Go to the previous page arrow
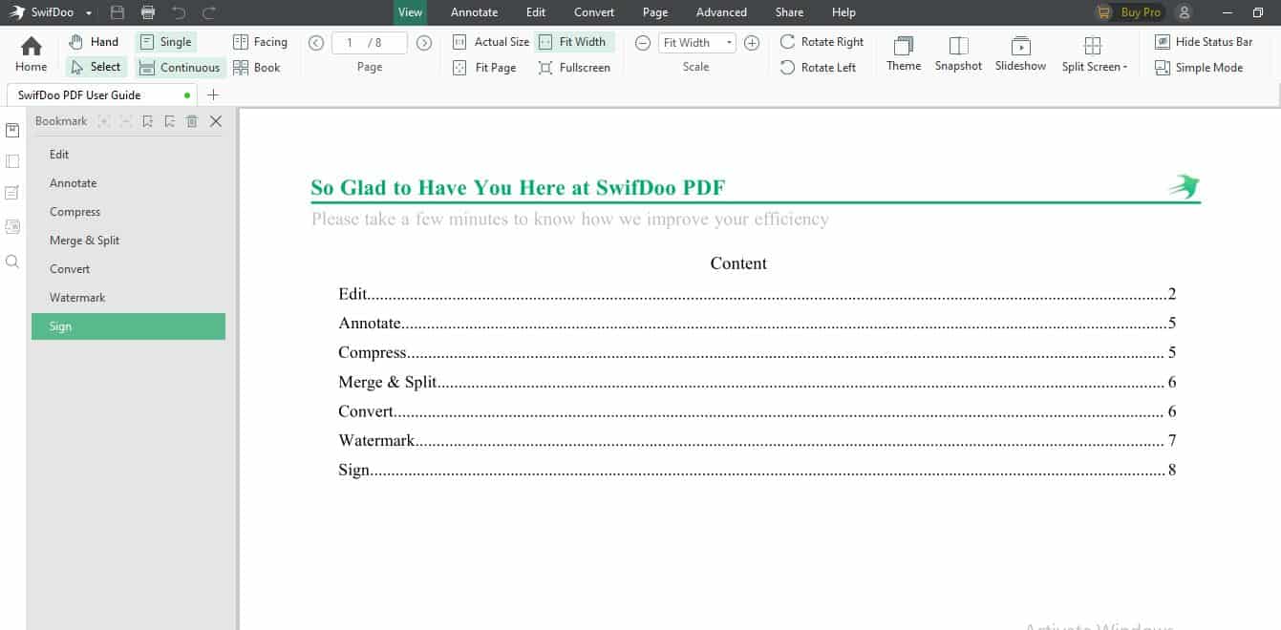The width and height of the screenshot is (1281, 630). click(x=316, y=42)
